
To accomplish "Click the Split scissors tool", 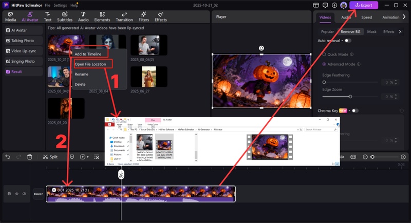I will [x=50, y=157].
